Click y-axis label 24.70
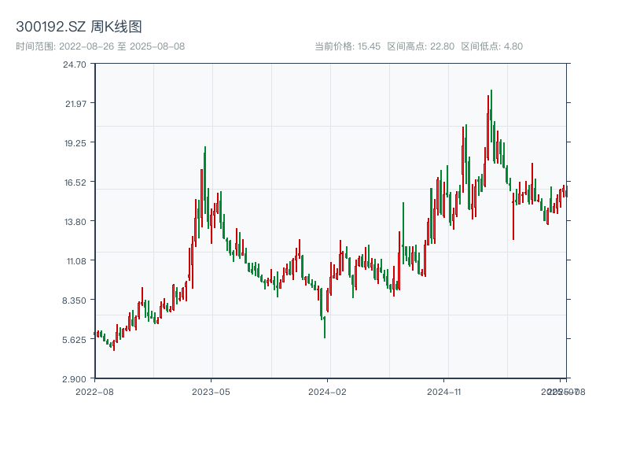The width and height of the screenshot is (629, 472). (75, 65)
